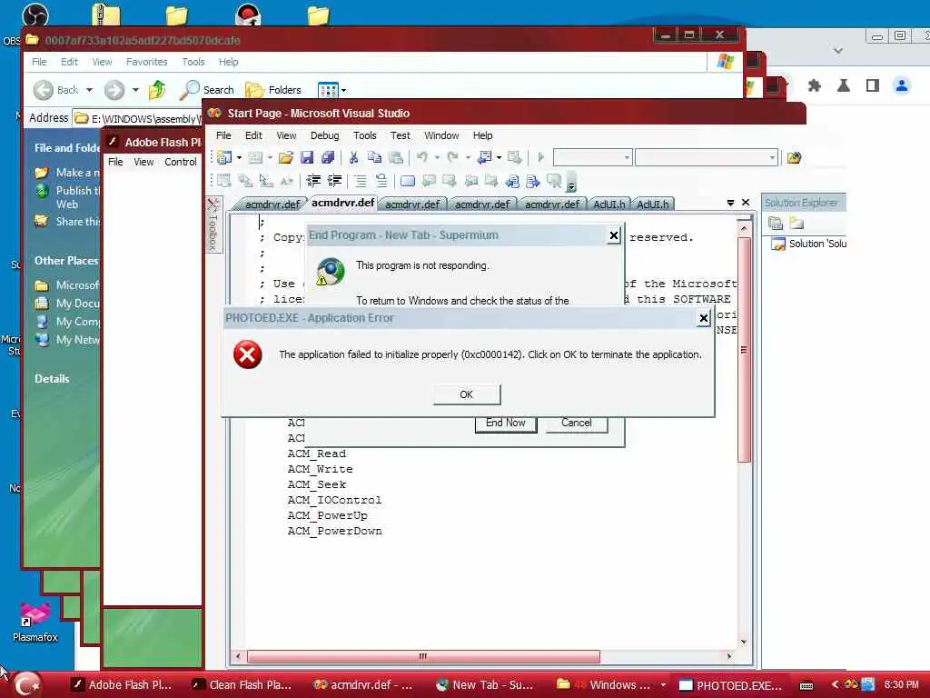Click the Save floppy disk icon

click(307, 157)
